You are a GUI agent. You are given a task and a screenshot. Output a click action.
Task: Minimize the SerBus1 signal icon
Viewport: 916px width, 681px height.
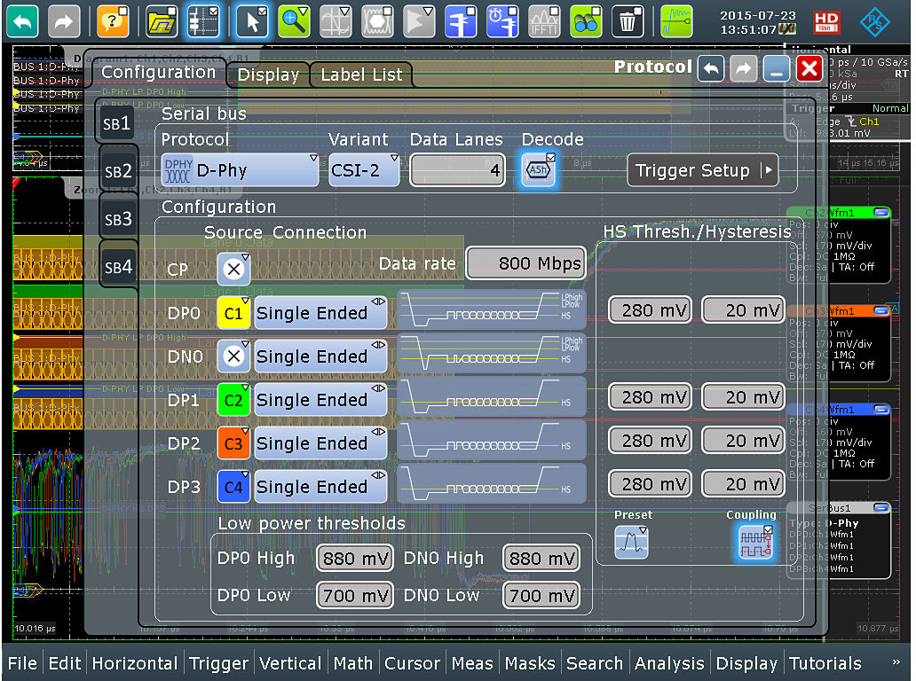click(881, 508)
